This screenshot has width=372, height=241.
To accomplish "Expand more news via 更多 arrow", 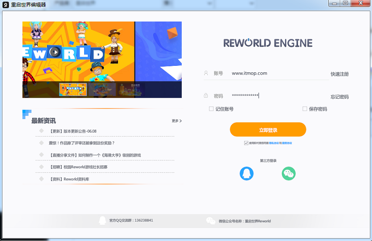I will [177, 121].
